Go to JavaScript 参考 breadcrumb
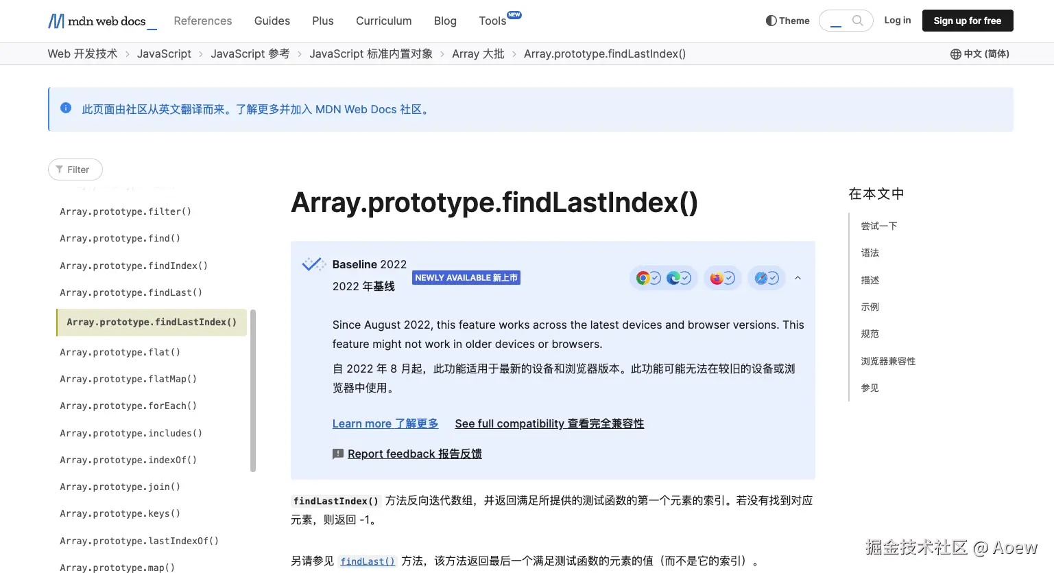The height and width of the screenshot is (573, 1054). pyautogui.click(x=250, y=54)
